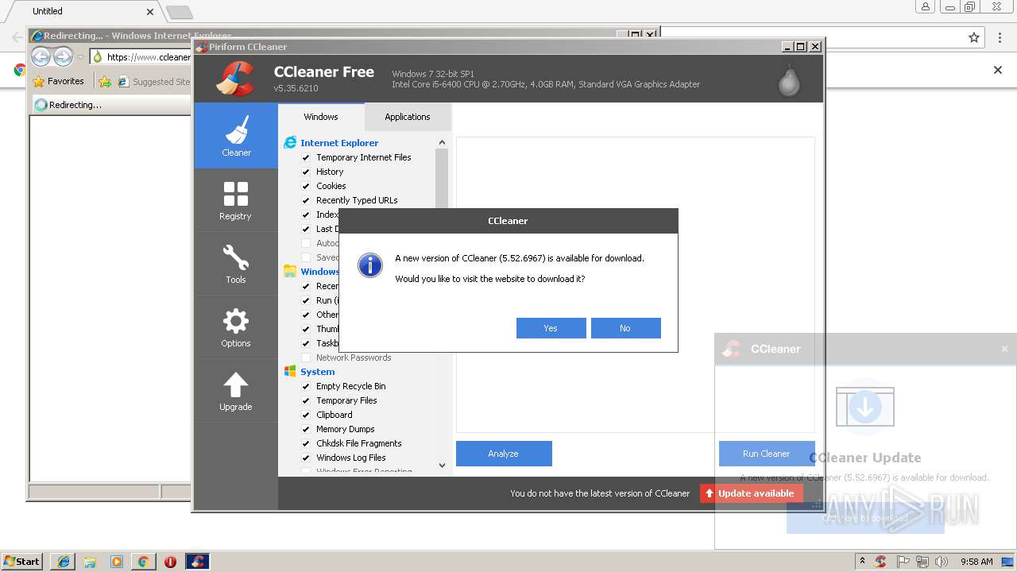Viewport: 1017px width, 572px height.
Task: Click Add to Favorites bar icon in IE
Action: click(105, 81)
